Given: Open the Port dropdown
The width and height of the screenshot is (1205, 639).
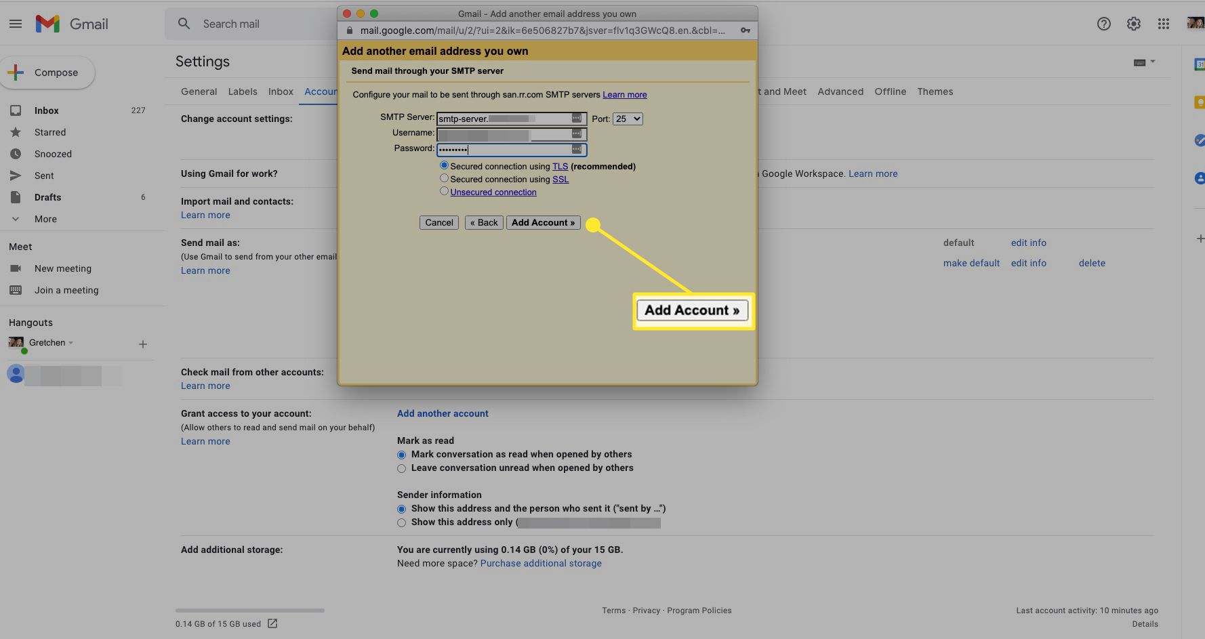Looking at the screenshot, I should (628, 119).
